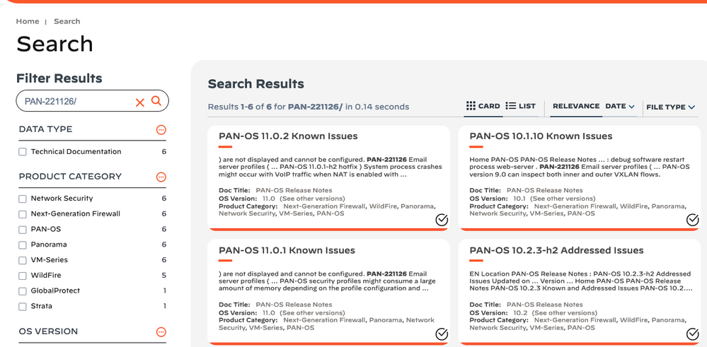Screen dimensions: 707x347
Task: Check the WildFire filter checkbox
Action: click(x=23, y=276)
